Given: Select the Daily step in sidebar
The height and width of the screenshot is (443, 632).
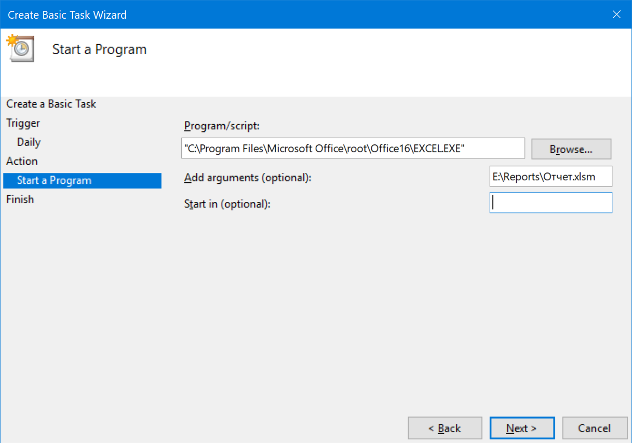Looking at the screenshot, I should [x=29, y=142].
